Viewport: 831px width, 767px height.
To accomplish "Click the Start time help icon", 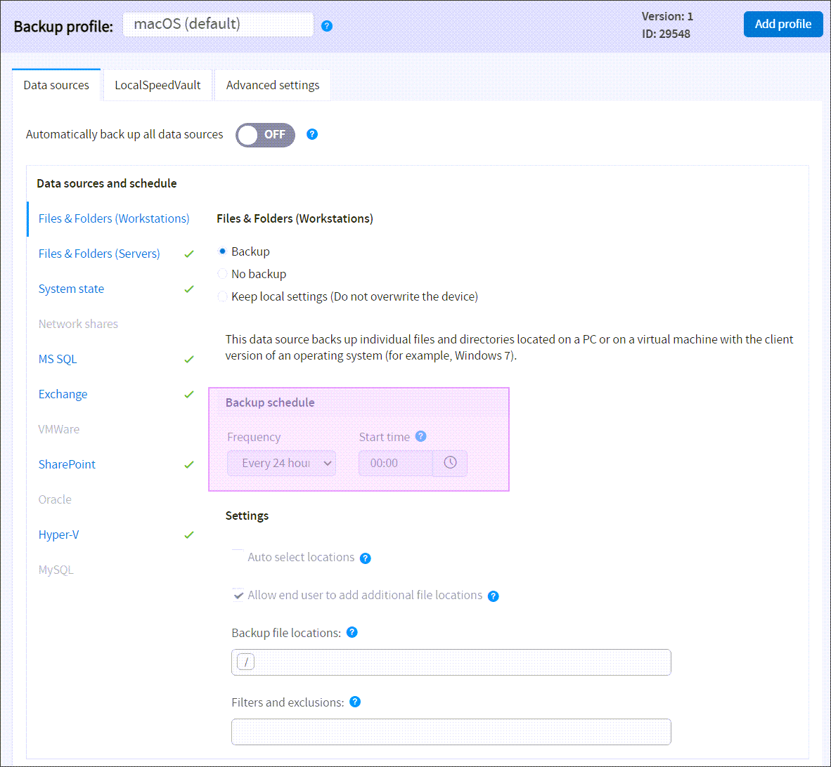I will click(420, 436).
